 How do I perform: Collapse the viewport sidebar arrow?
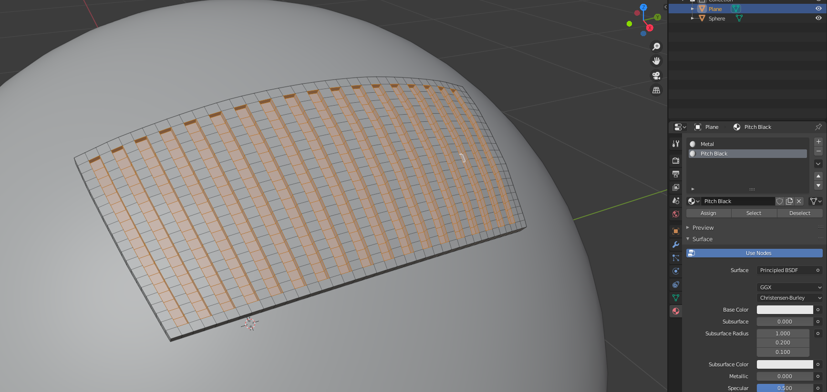point(665,7)
